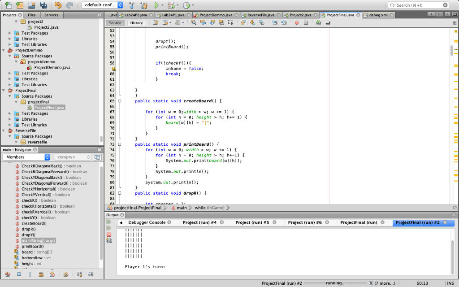Collapse the ReverseFile project node
The width and height of the screenshot is (459, 287).
[x=4, y=130]
